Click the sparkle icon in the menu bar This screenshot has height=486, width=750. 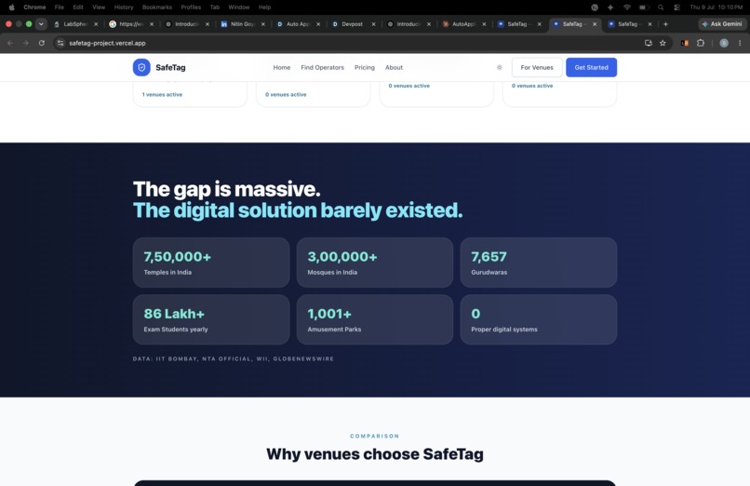(x=610, y=7)
